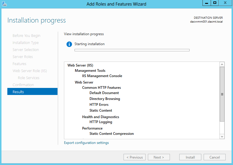Select the HTTP Errors entry

pos(99,105)
